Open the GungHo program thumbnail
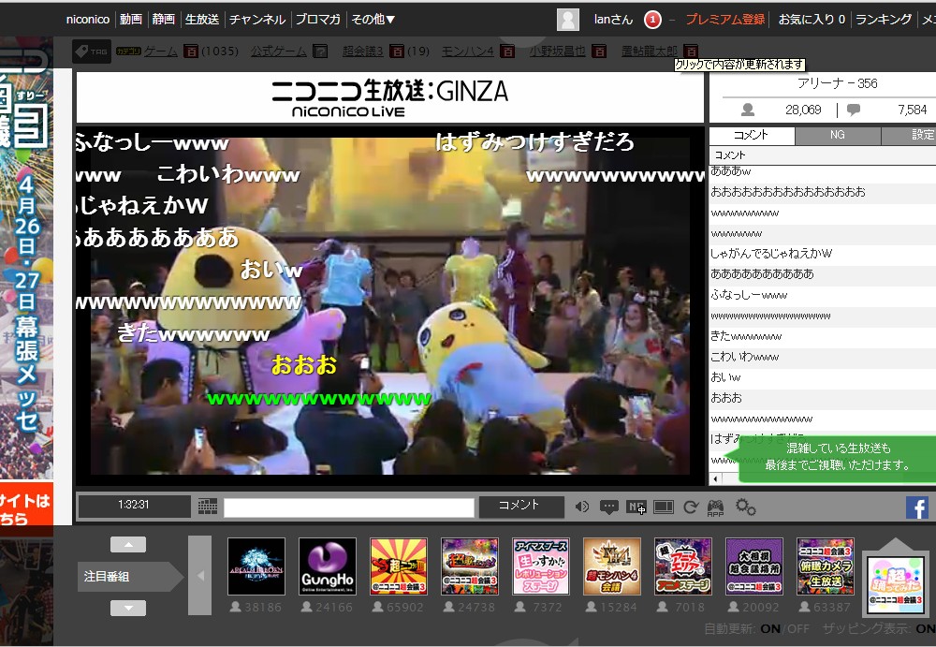 coord(328,566)
